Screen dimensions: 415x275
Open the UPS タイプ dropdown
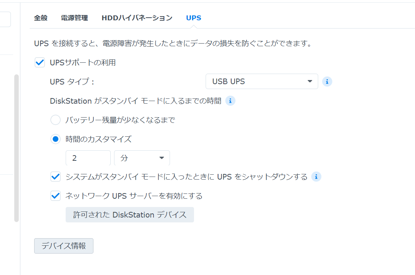click(262, 81)
